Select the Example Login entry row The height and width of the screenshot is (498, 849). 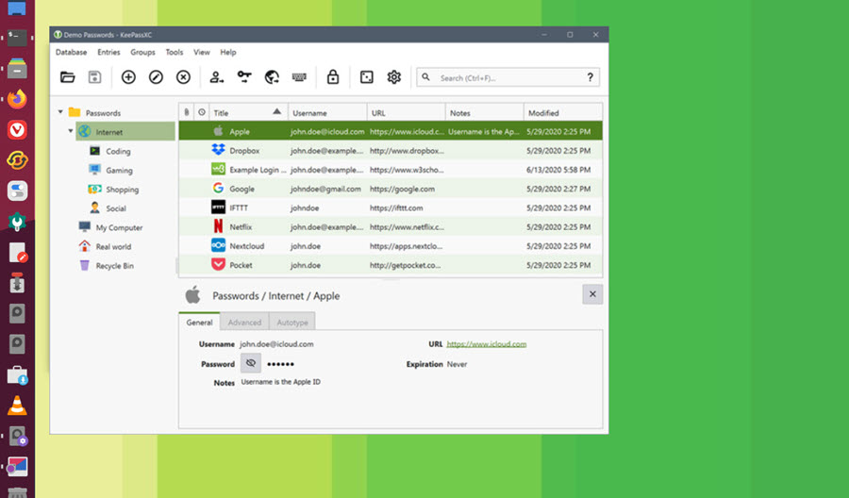[391, 170]
